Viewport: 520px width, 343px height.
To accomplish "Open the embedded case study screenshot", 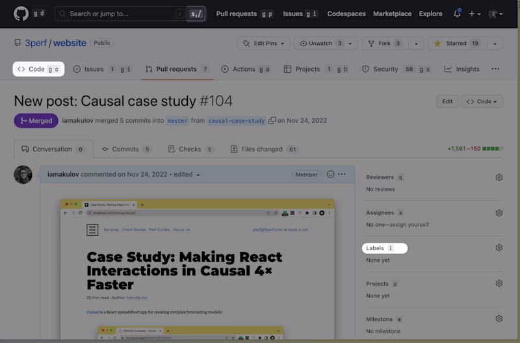I will click(198, 269).
